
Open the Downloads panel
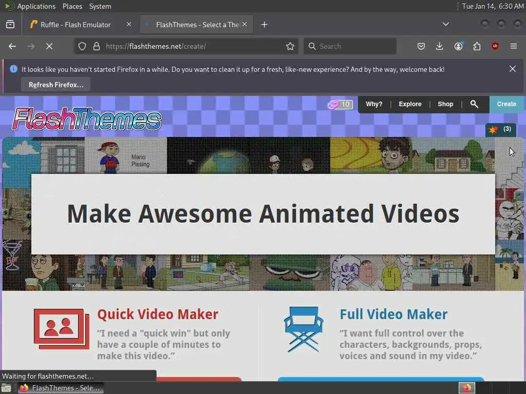(x=440, y=46)
